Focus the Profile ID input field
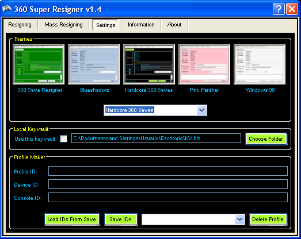This screenshot has height=239, width=301. click(x=168, y=171)
